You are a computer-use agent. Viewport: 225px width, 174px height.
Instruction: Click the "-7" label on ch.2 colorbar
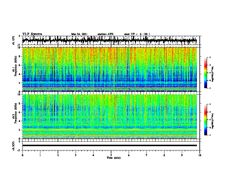[x=209, y=135]
